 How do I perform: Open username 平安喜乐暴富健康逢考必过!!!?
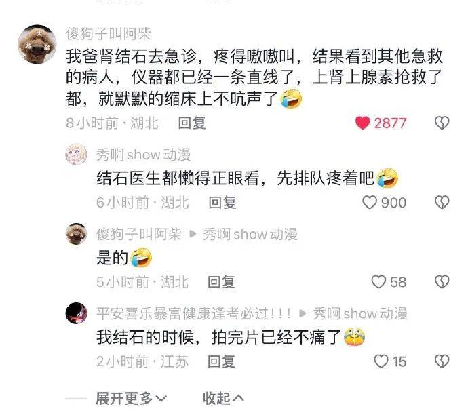[x=193, y=313]
